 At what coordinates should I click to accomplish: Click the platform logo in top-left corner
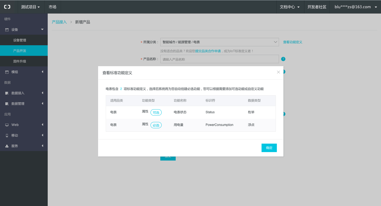tap(7, 7)
